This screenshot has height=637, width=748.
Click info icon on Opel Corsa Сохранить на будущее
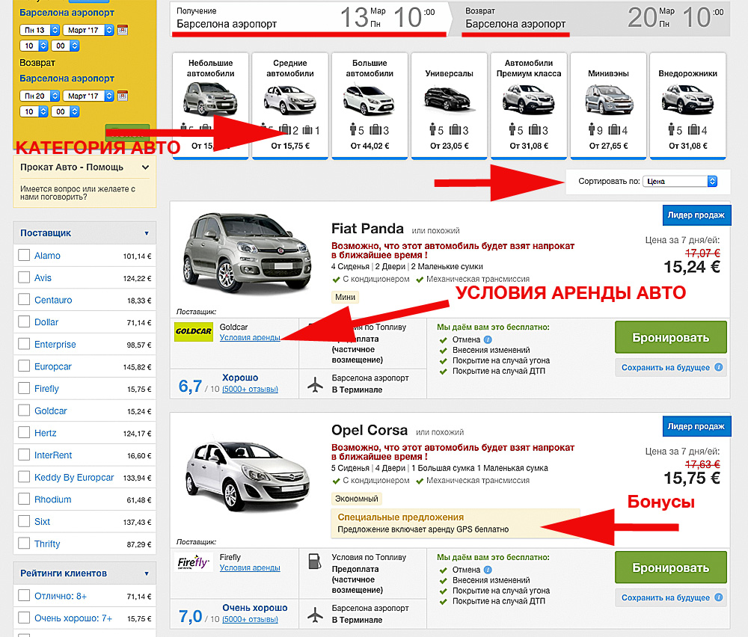(718, 597)
